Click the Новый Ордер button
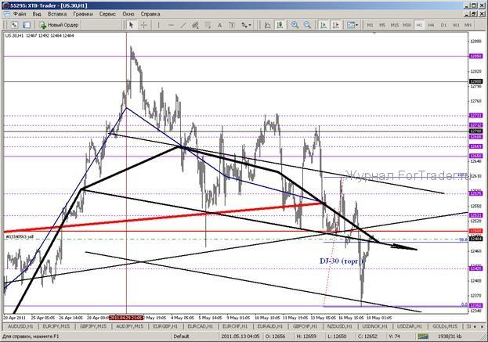 pyautogui.click(x=59, y=25)
